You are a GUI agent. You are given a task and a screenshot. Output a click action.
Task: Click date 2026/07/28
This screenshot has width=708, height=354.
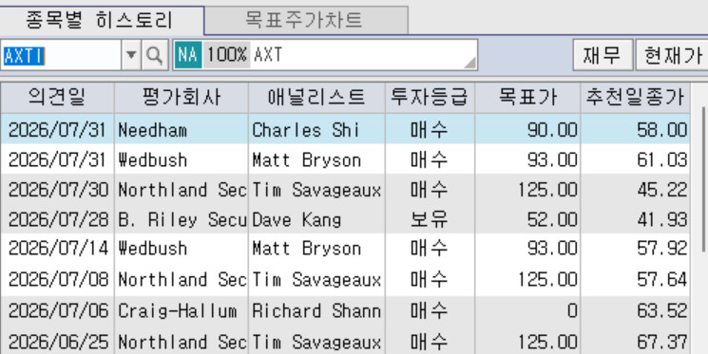(58, 219)
